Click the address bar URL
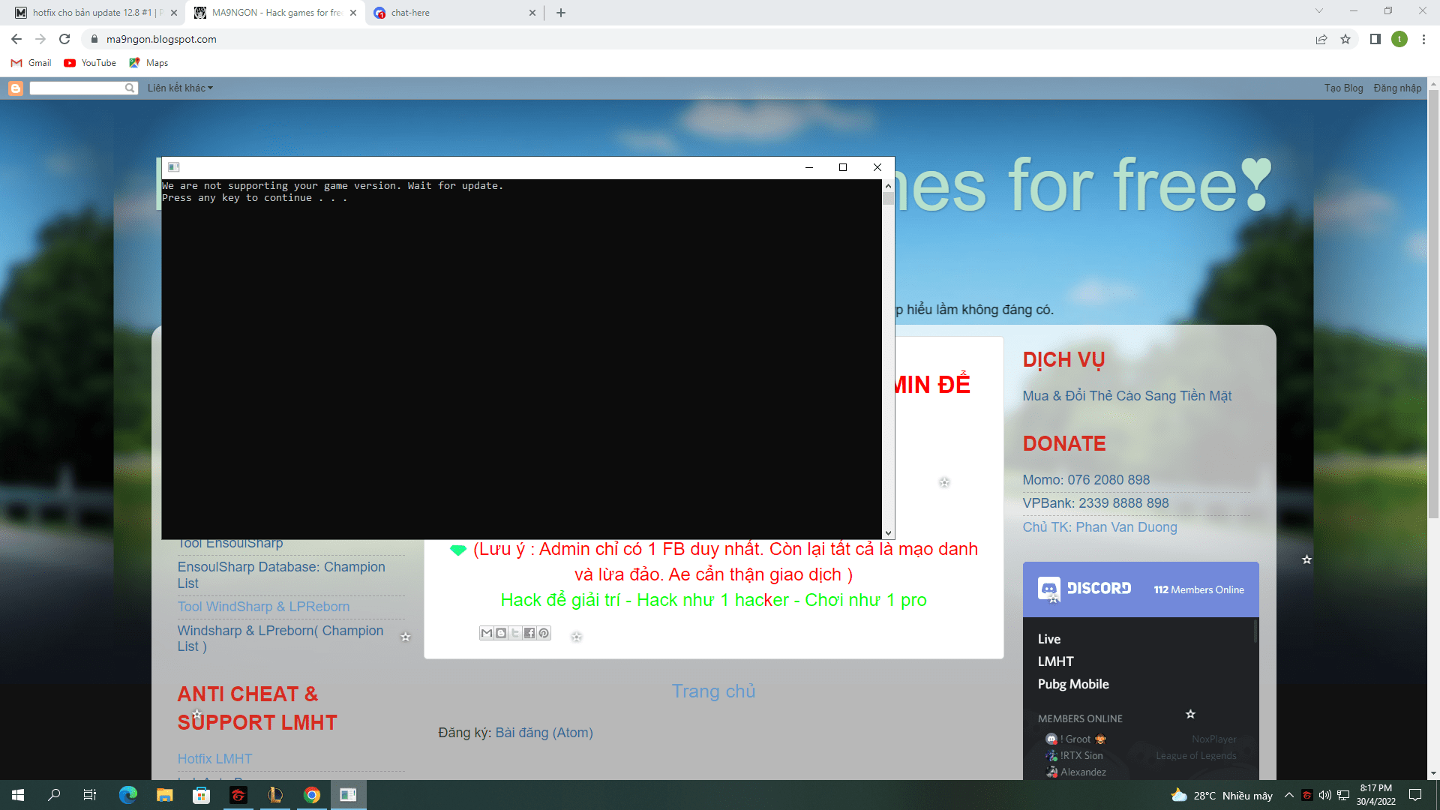Viewport: 1440px width, 810px height. [x=161, y=39]
